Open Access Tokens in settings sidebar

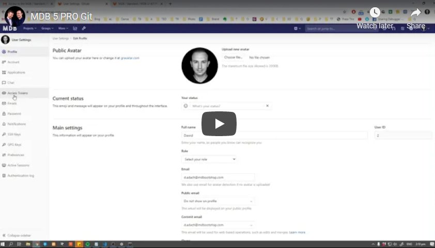pyautogui.click(x=24, y=93)
